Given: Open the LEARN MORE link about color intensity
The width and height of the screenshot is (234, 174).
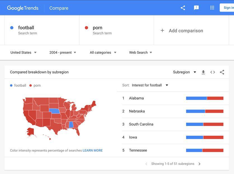Looking at the screenshot, I should [x=93, y=150].
